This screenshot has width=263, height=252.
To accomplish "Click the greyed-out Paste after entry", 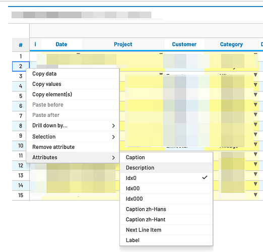I will click(x=73, y=115).
